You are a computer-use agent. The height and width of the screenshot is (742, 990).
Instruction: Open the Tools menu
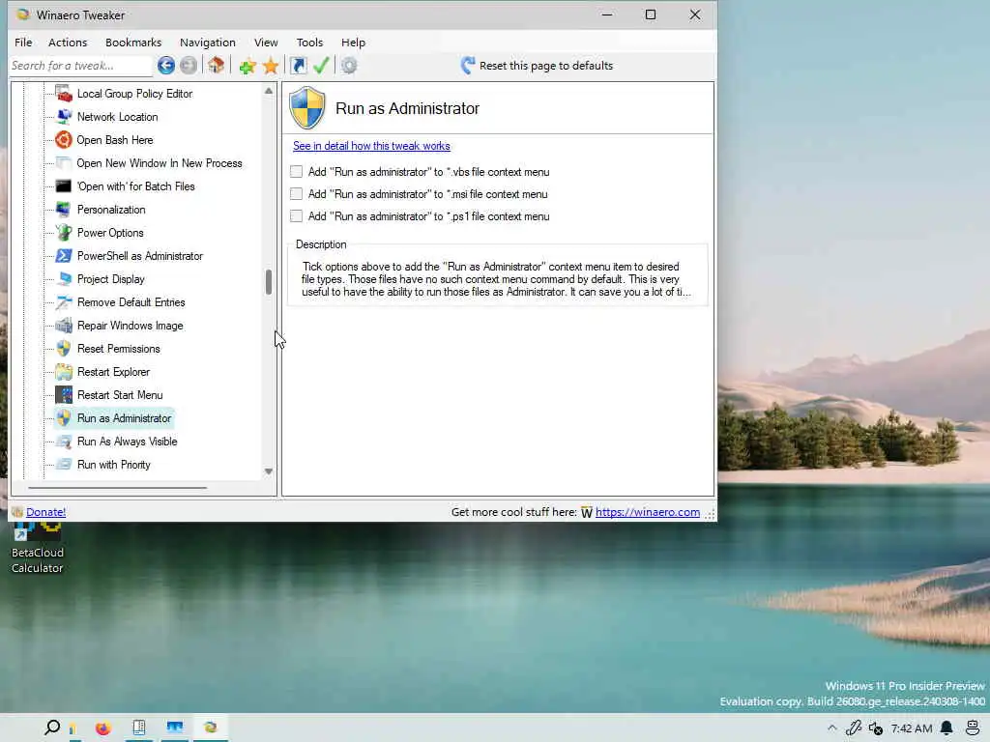tap(309, 43)
